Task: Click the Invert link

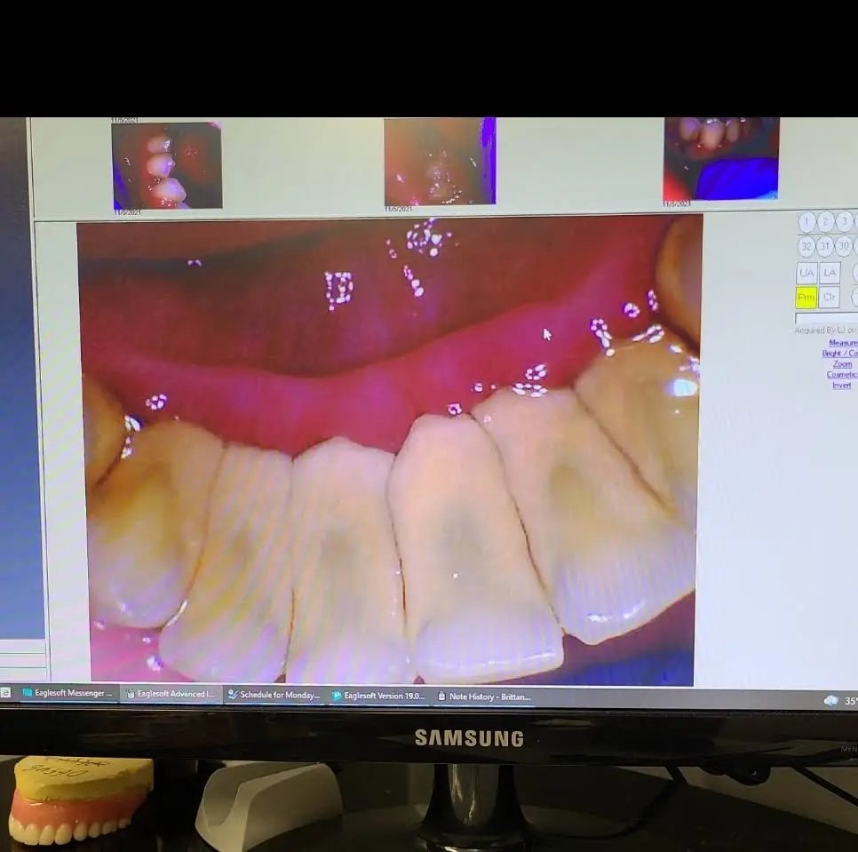Action: click(842, 386)
